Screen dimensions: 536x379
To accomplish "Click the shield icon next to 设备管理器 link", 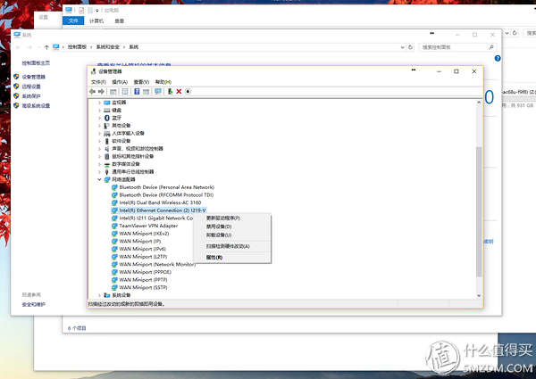I will [16, 77].
